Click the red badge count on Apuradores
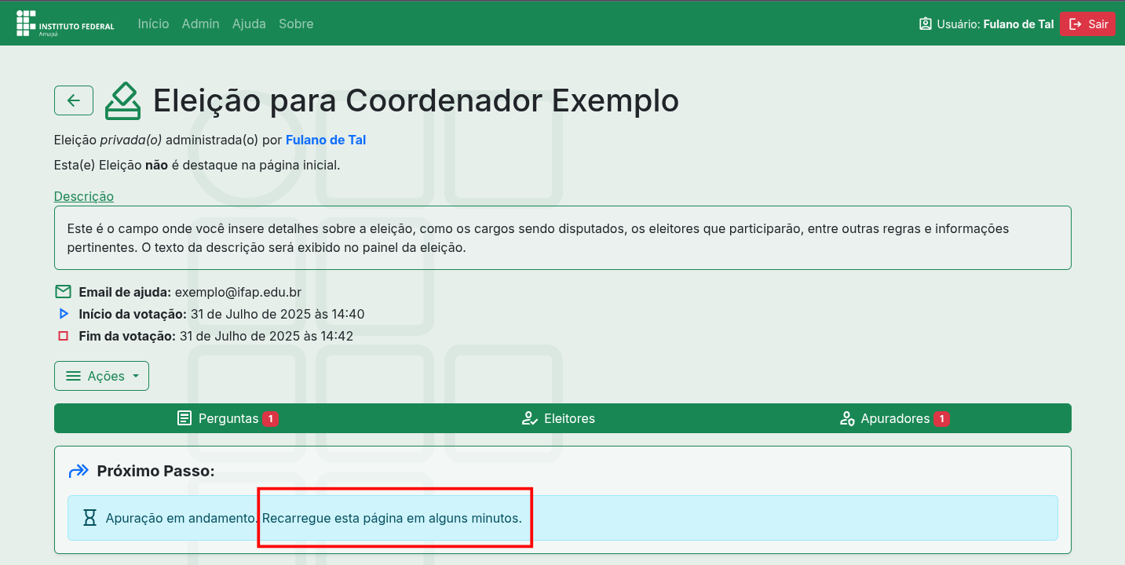 click(942, 419)
